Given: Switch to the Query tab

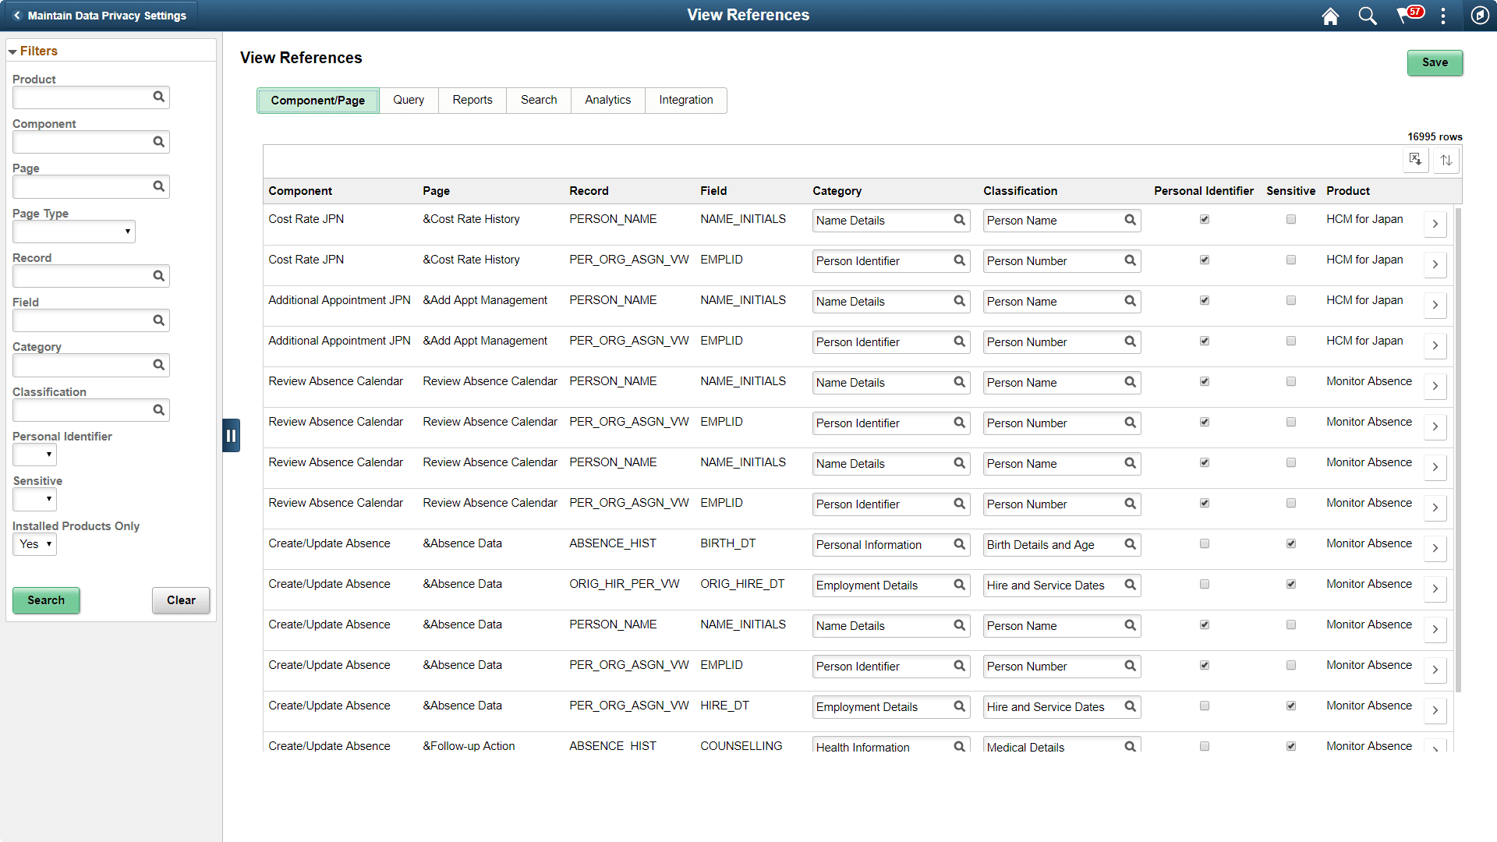Looking at the screenshot, I should click(409, 100).
